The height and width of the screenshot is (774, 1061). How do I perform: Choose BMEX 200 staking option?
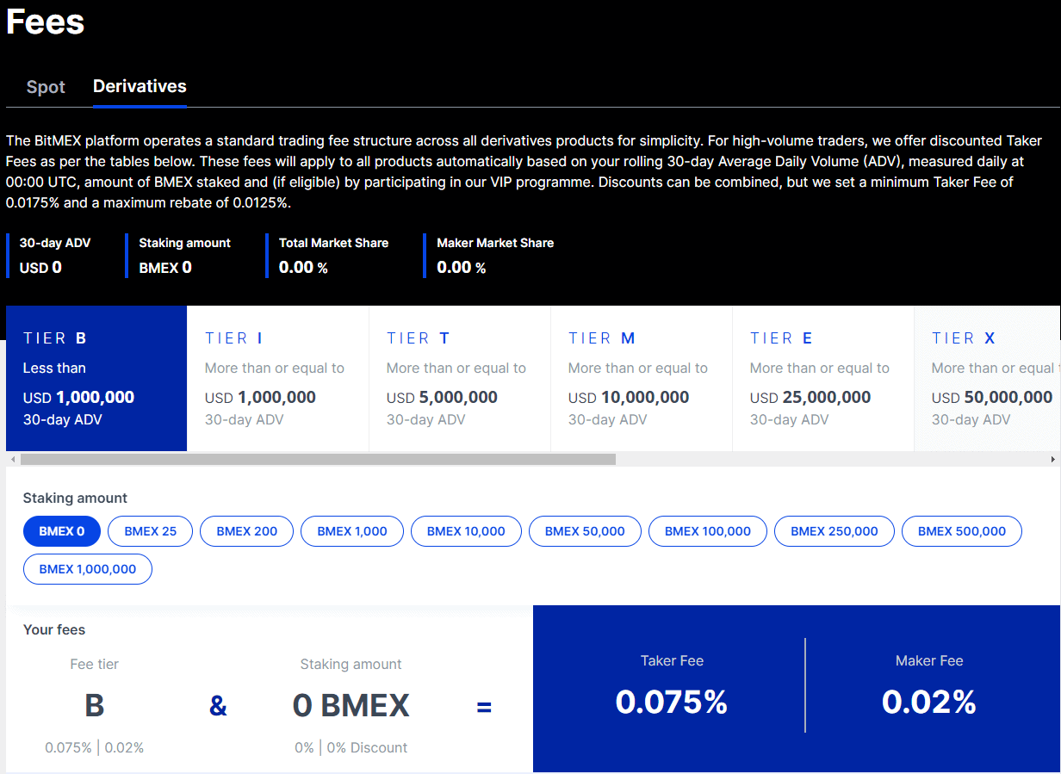(246, 531)
